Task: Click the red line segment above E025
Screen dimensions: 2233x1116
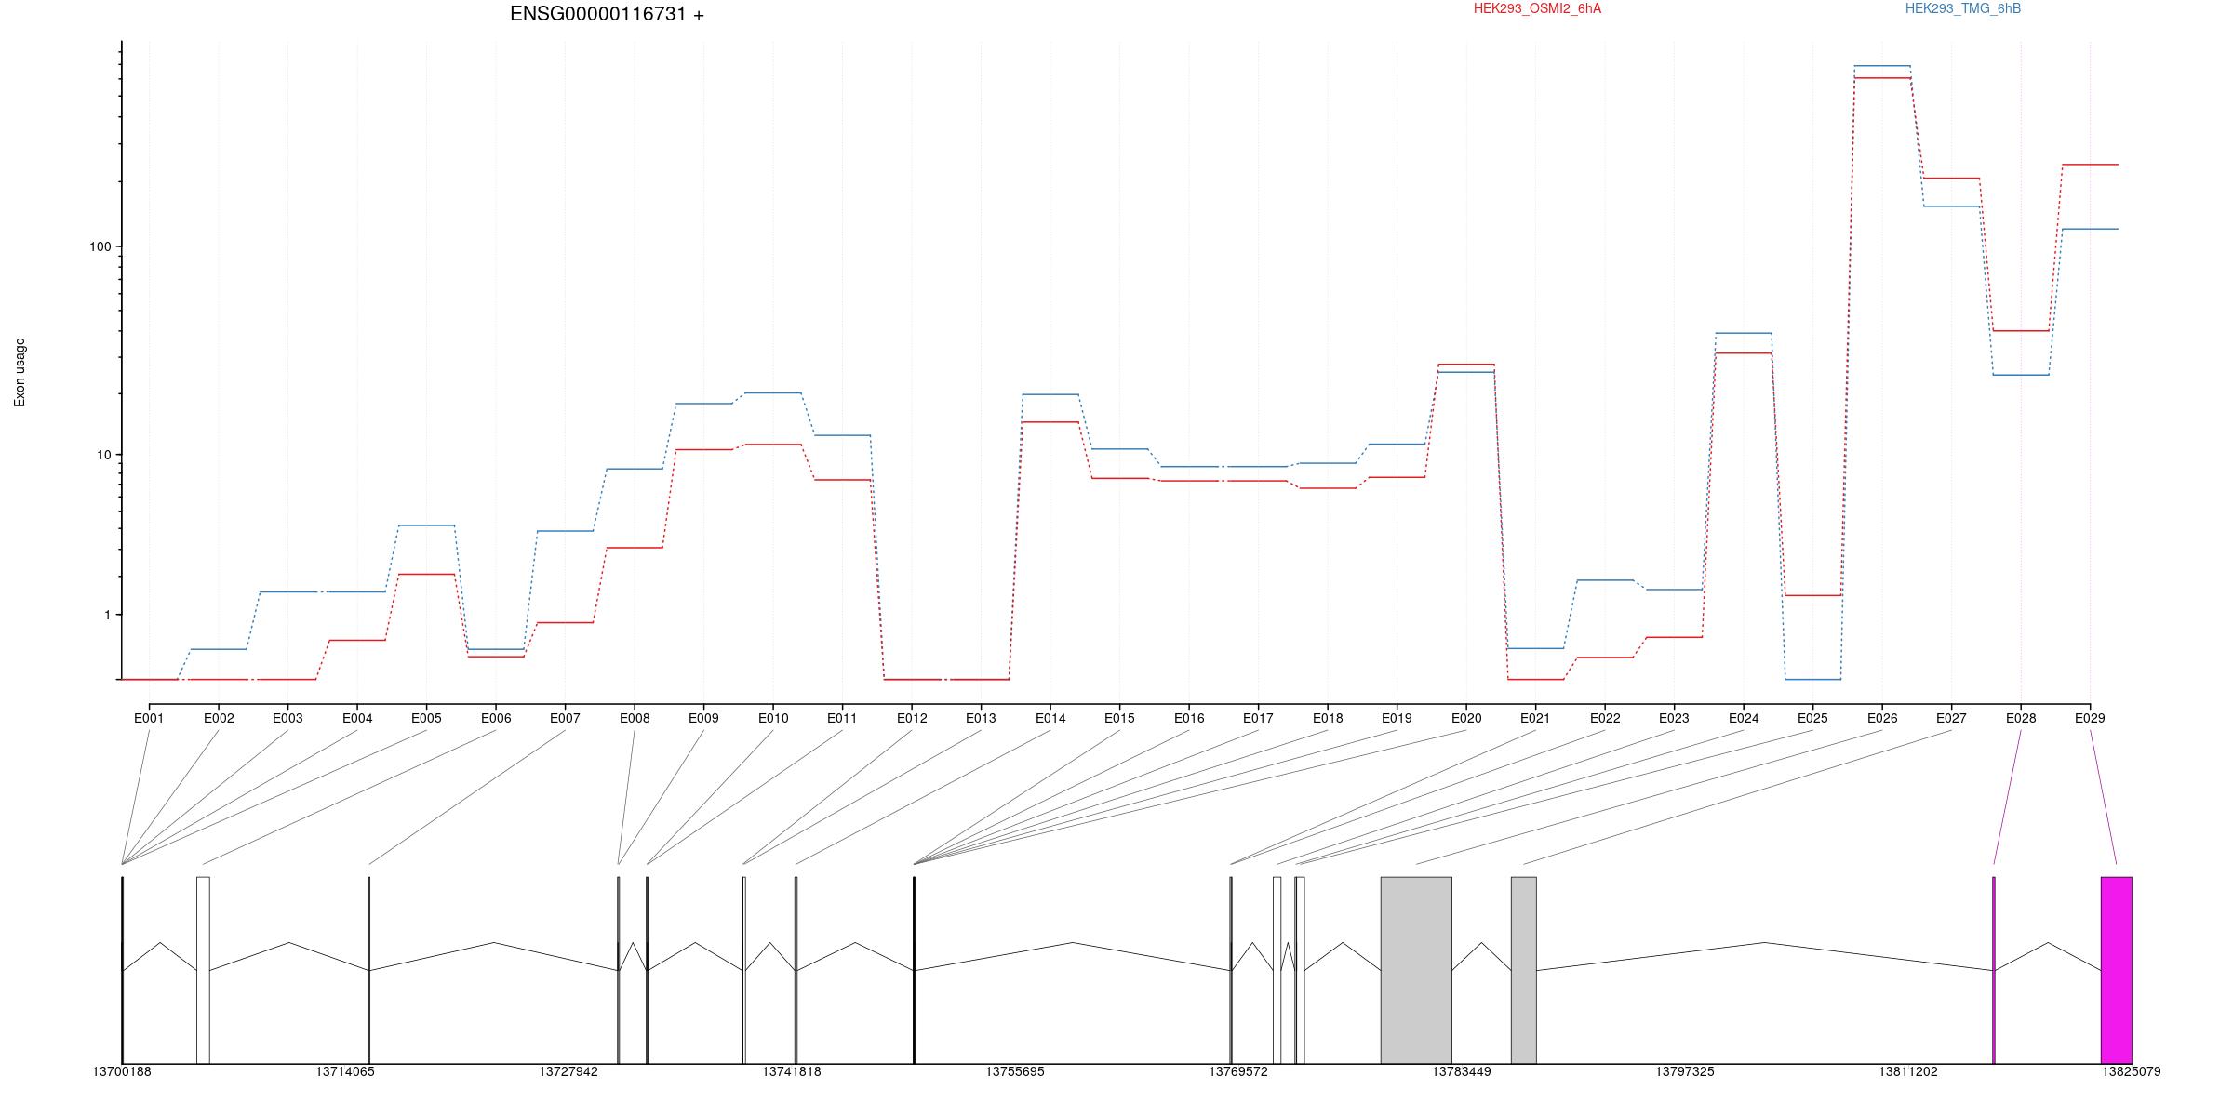Action: [x=1813, y=595]
